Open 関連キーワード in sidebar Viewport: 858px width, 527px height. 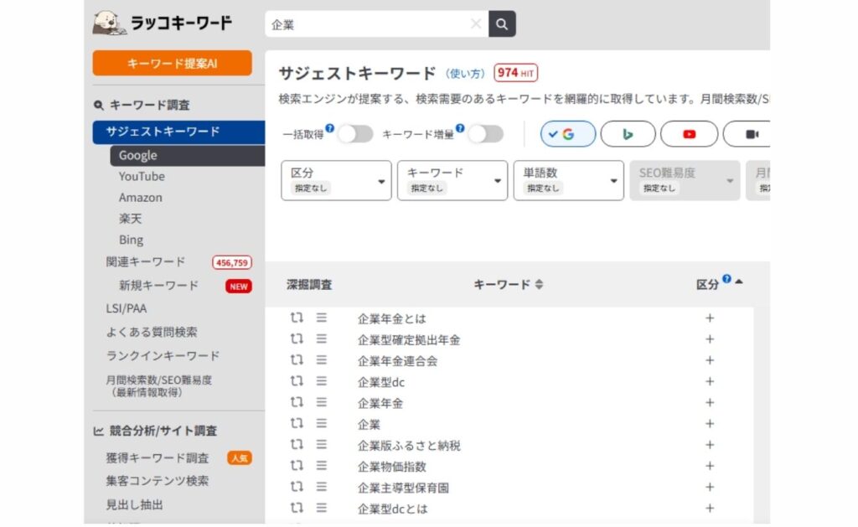(x=146, y=262)
